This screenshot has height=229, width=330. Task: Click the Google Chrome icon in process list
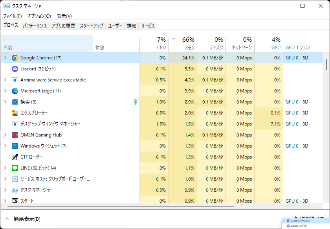[x=15, y=57]
